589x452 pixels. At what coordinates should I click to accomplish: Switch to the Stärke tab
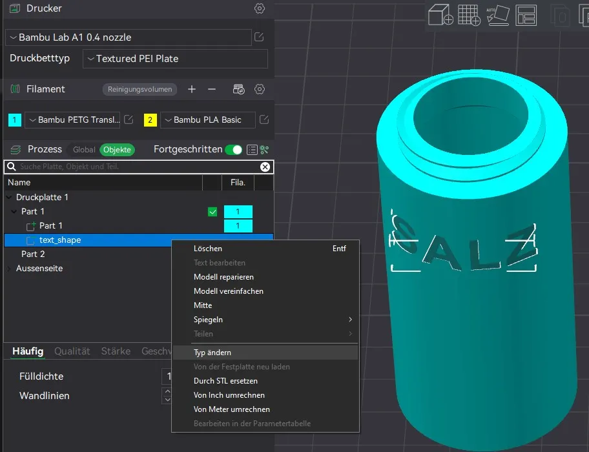pyautogui.click(x=116, y=351)
